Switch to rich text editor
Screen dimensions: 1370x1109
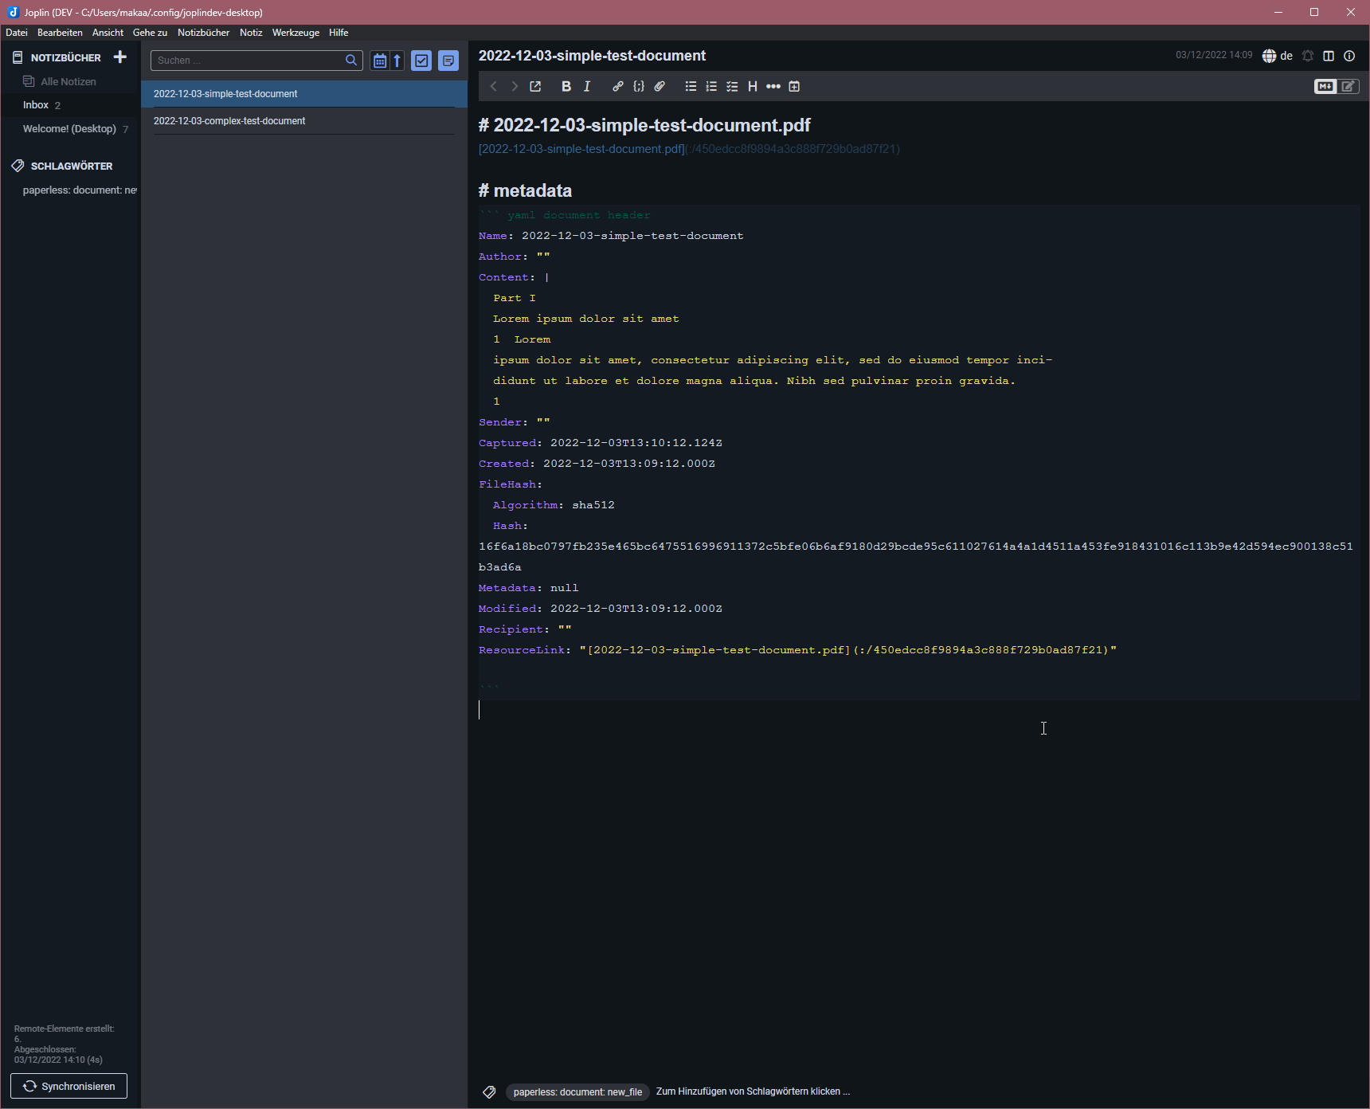(x=1348, y=86)
